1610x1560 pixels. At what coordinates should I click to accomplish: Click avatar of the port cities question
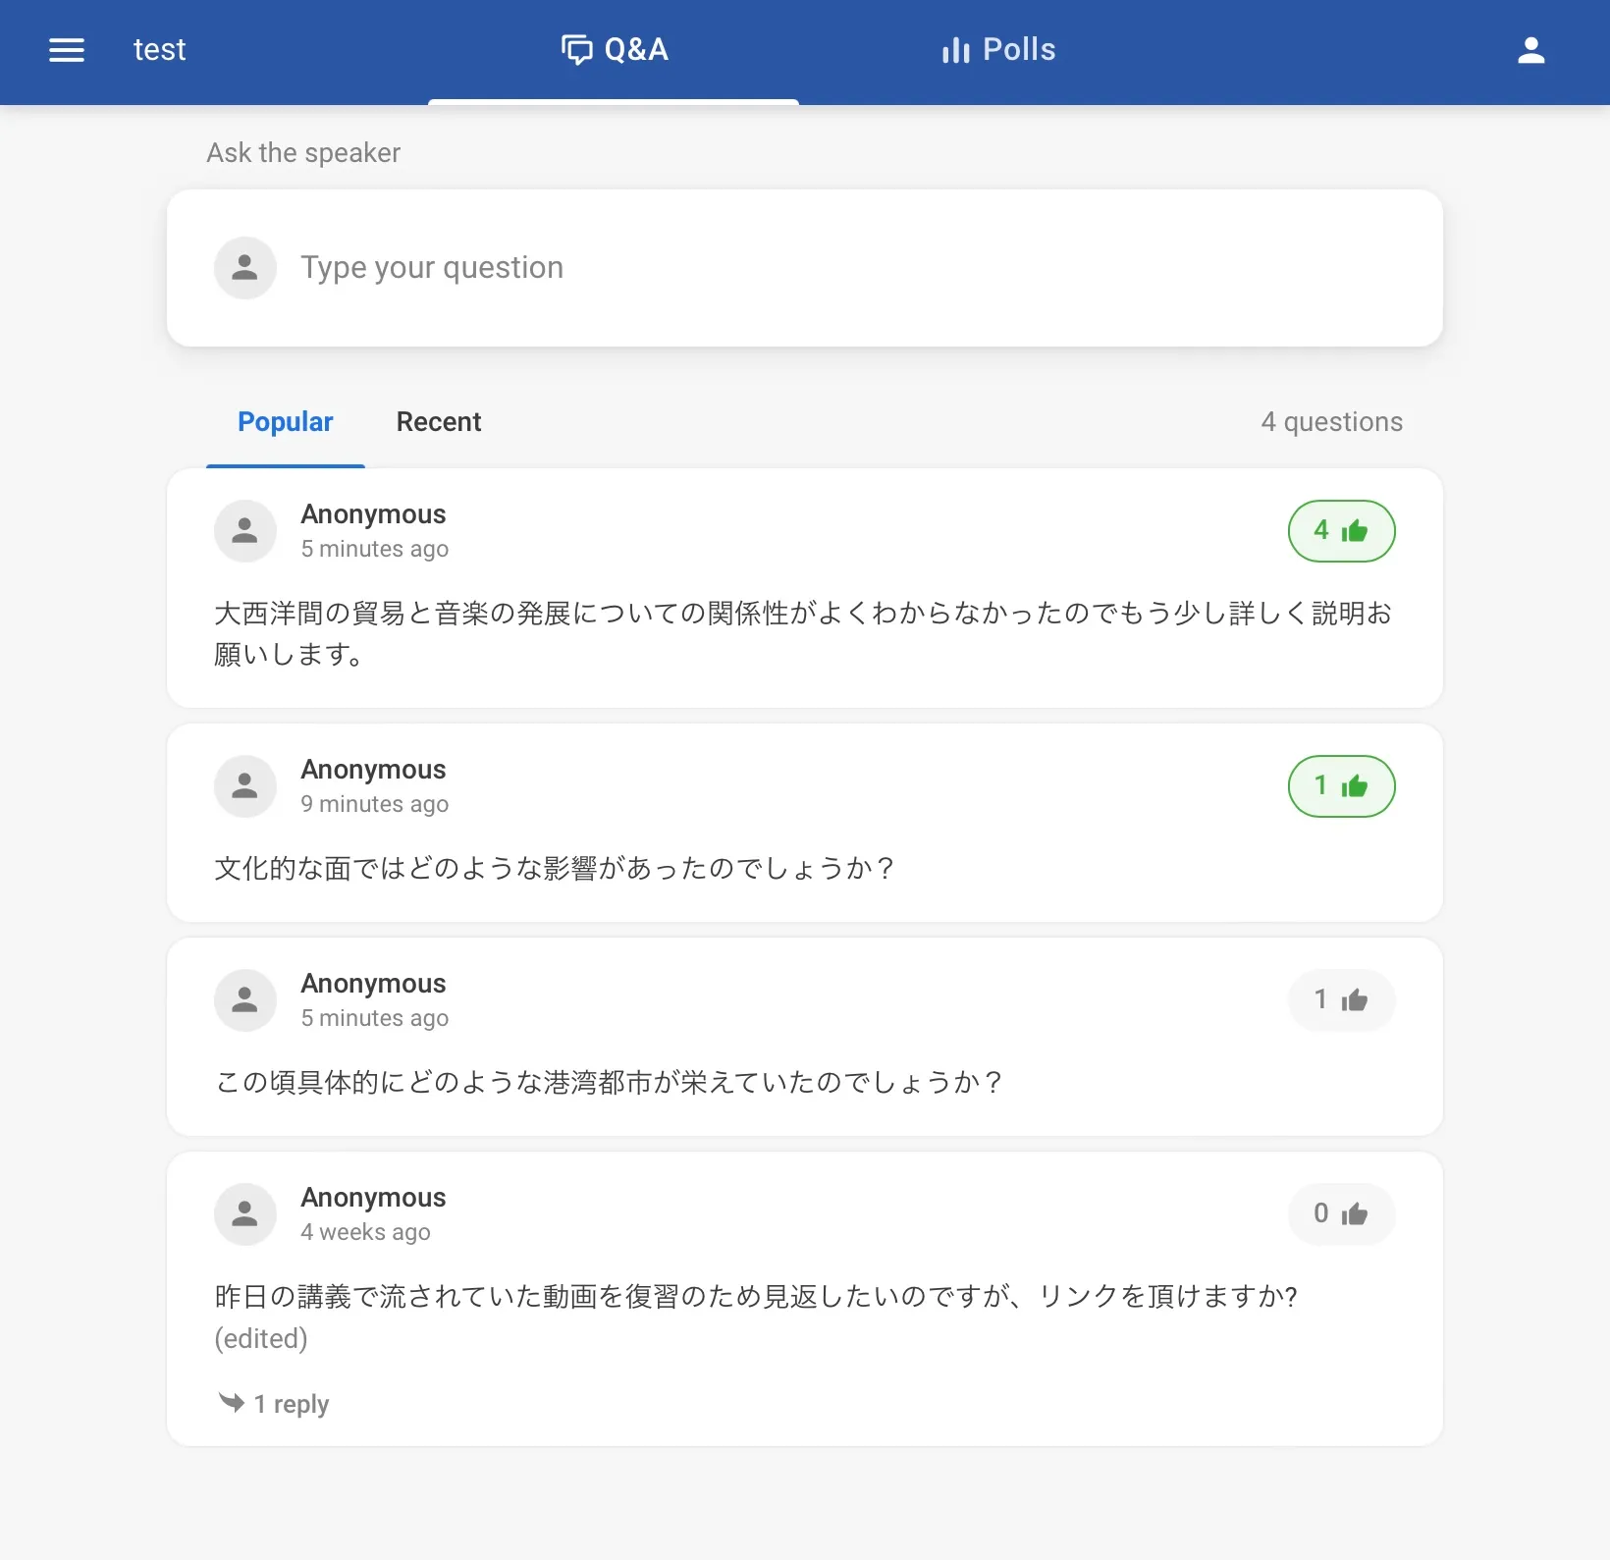point(244,1000)
